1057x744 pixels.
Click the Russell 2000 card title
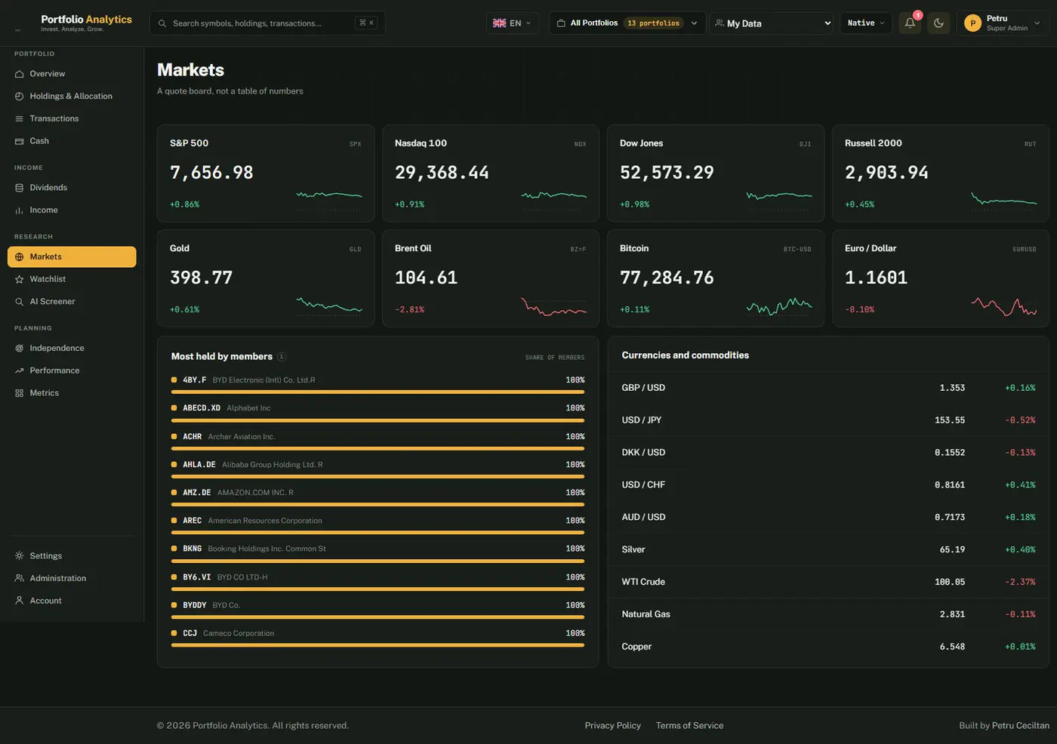[873, 143]
